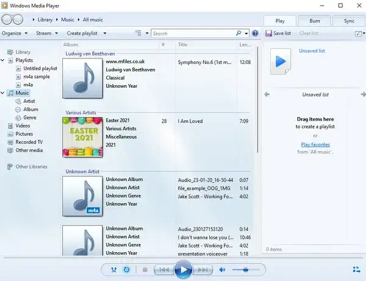Open the Untitled playlist
The image size is (366, 281).
(x=40, y=68)
